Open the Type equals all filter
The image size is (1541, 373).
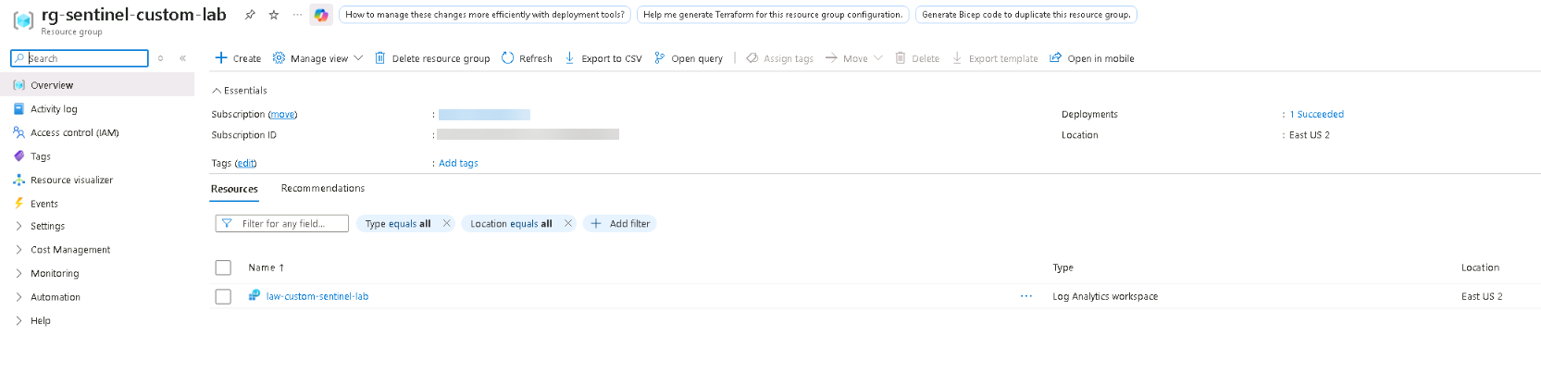398,224
